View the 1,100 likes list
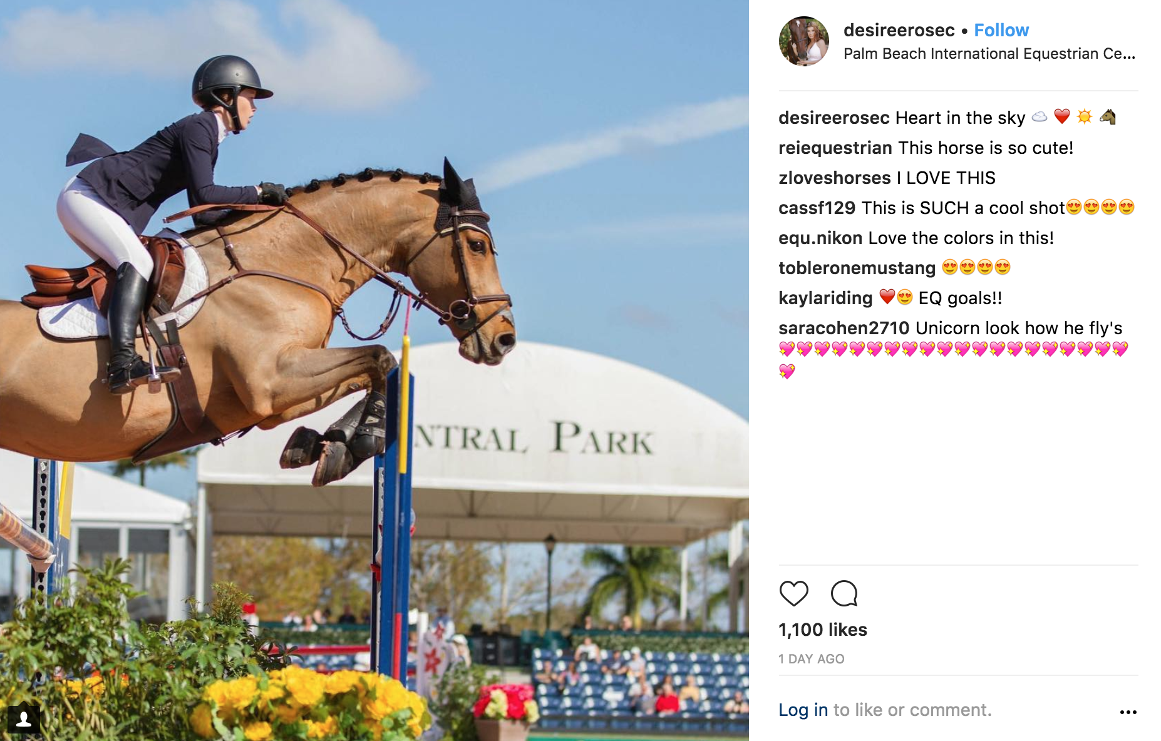1161x741 pixels. click(822, 630)
